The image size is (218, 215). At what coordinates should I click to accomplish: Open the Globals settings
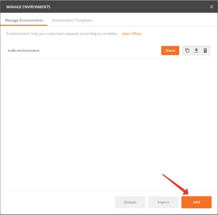pos(130,202)
